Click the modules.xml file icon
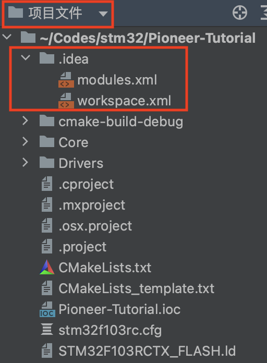The width and height of the screenshot is (267, 363). tap(66, 80)
